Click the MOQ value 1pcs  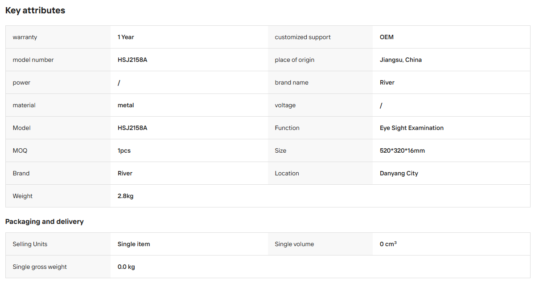[124, 150]
